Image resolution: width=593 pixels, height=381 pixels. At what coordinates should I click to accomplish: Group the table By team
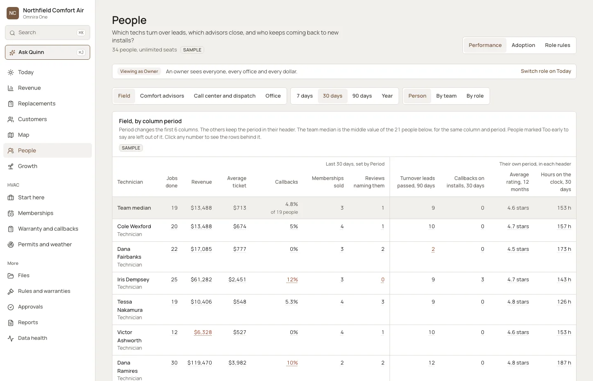coord(446,96)
